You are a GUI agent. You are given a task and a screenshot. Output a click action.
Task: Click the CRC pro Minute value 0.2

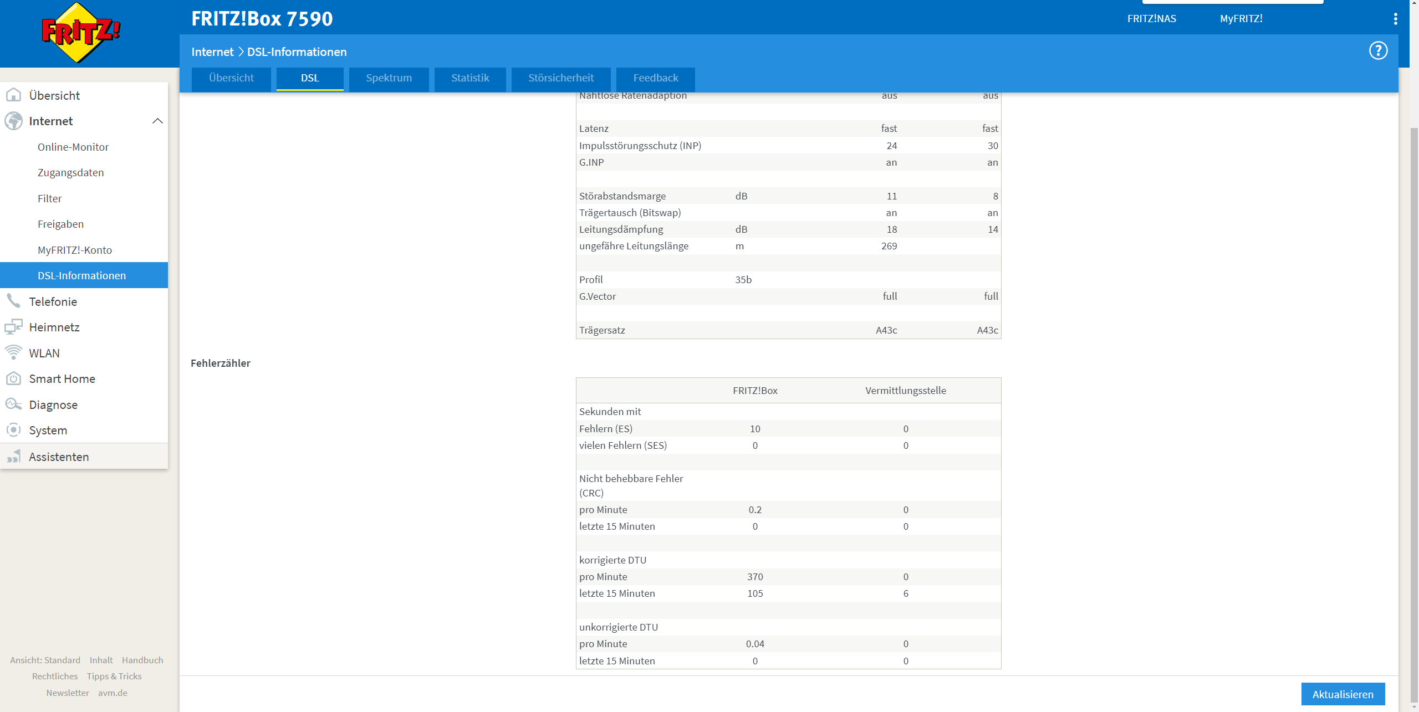(755, 509)
